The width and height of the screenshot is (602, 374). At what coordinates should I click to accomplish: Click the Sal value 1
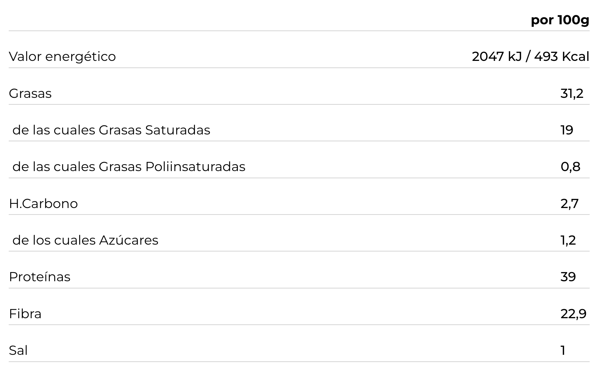tap(563, 350)
